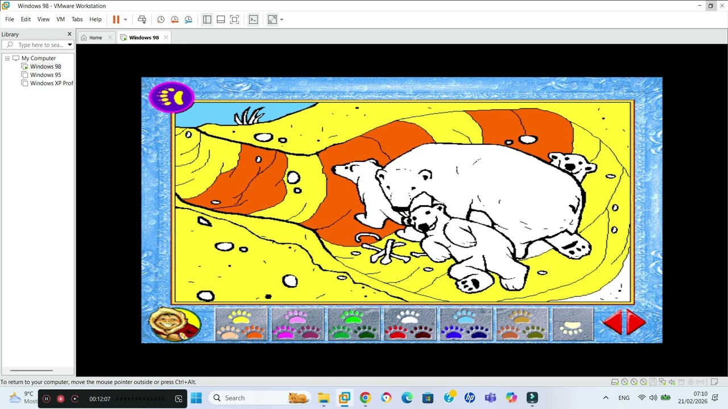Image resolution: width=728 pixels, height=409 pixels.
Task: Click the stretch guest display icon
Action: pos(272,19)
